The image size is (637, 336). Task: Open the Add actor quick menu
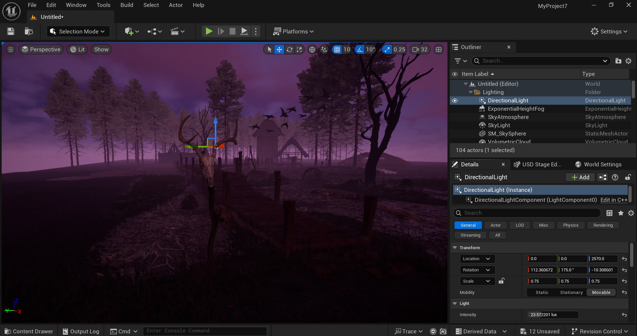[132, 31]
